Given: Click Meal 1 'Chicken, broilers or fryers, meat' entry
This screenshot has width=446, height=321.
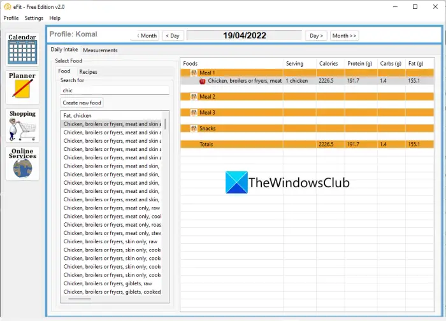Looking at the screenshot, I should click(x=245, y=81).
